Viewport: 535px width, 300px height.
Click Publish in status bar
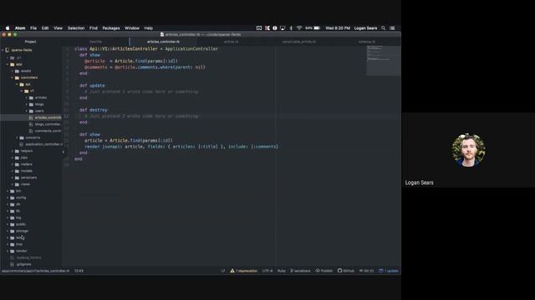(324, 271)
